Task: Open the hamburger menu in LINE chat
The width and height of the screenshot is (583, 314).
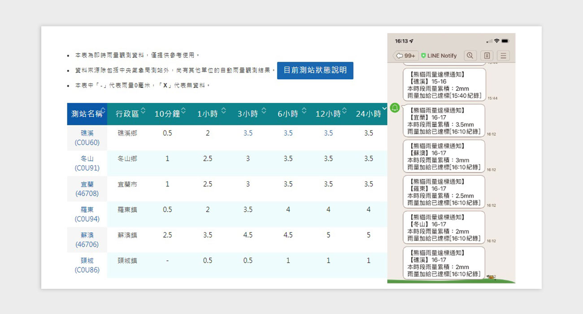Action: coord(503,56)
